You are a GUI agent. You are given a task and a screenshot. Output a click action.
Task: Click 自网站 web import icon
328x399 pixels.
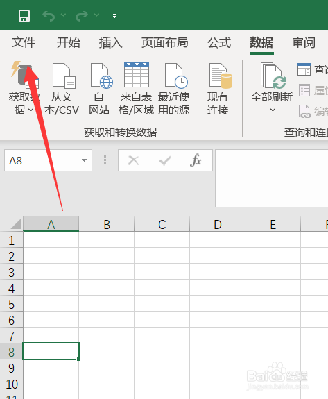(102, 76)
